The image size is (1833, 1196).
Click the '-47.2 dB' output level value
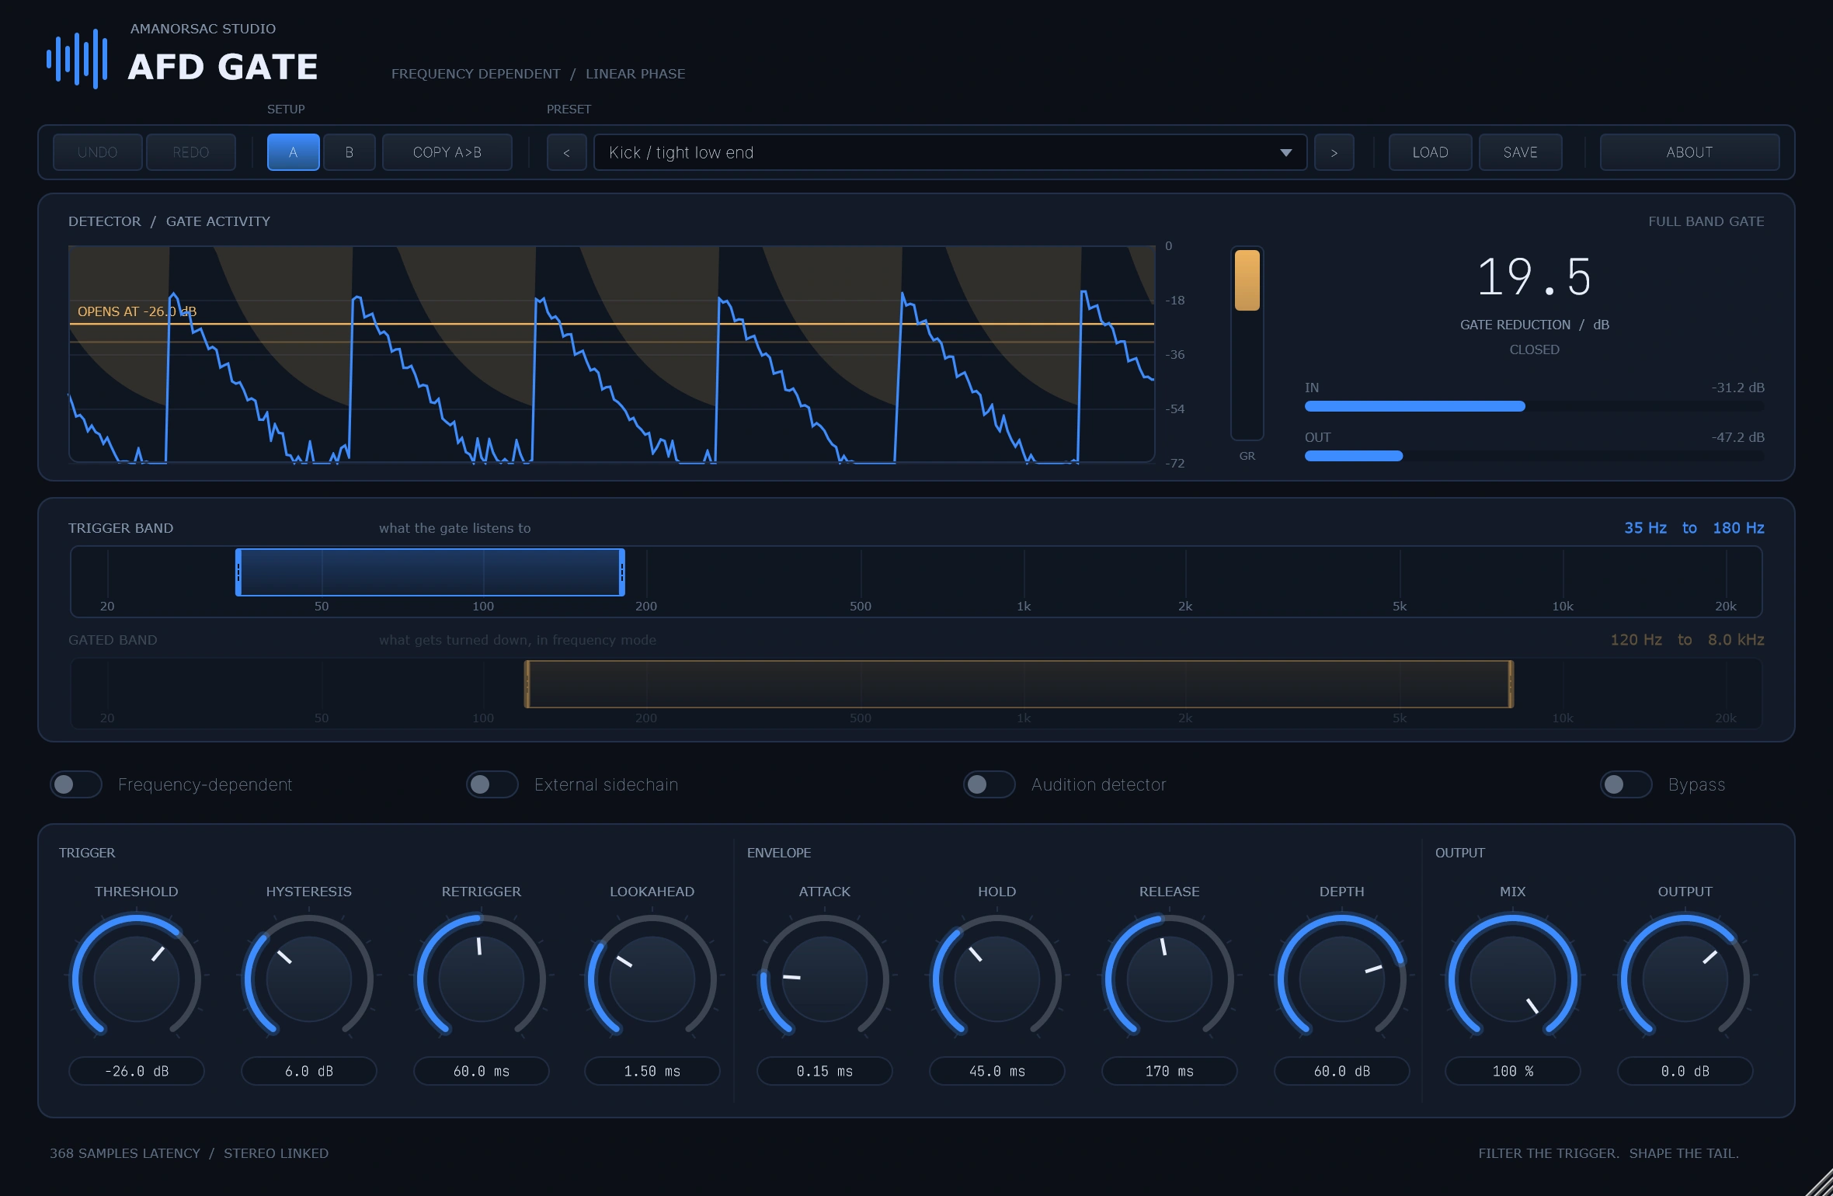1737,437
